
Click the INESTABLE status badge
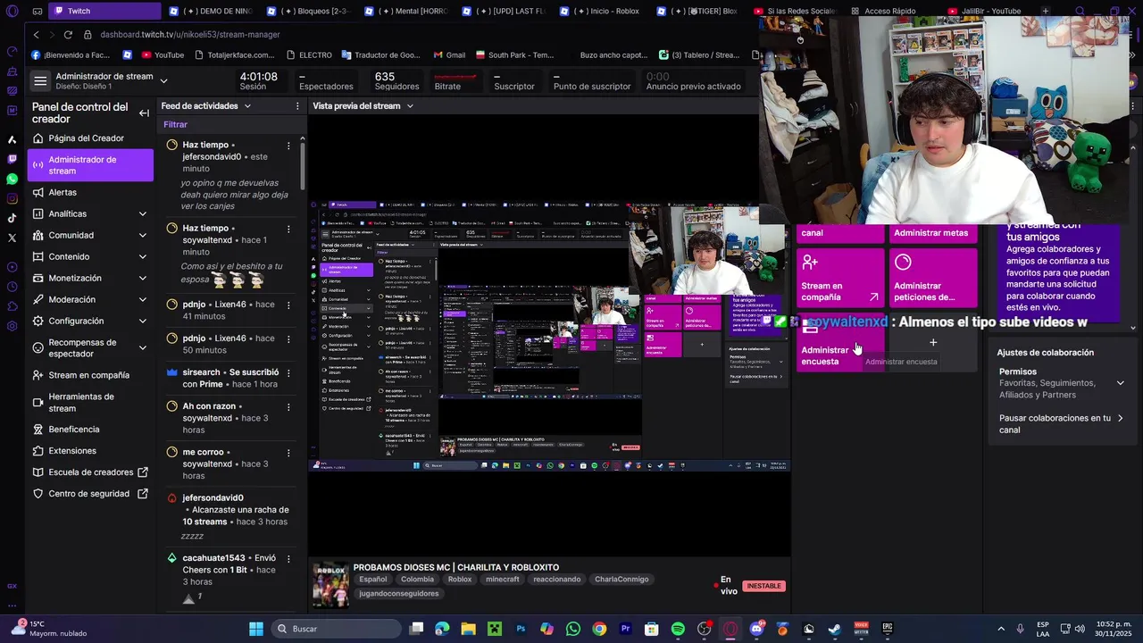coord(763,586)
